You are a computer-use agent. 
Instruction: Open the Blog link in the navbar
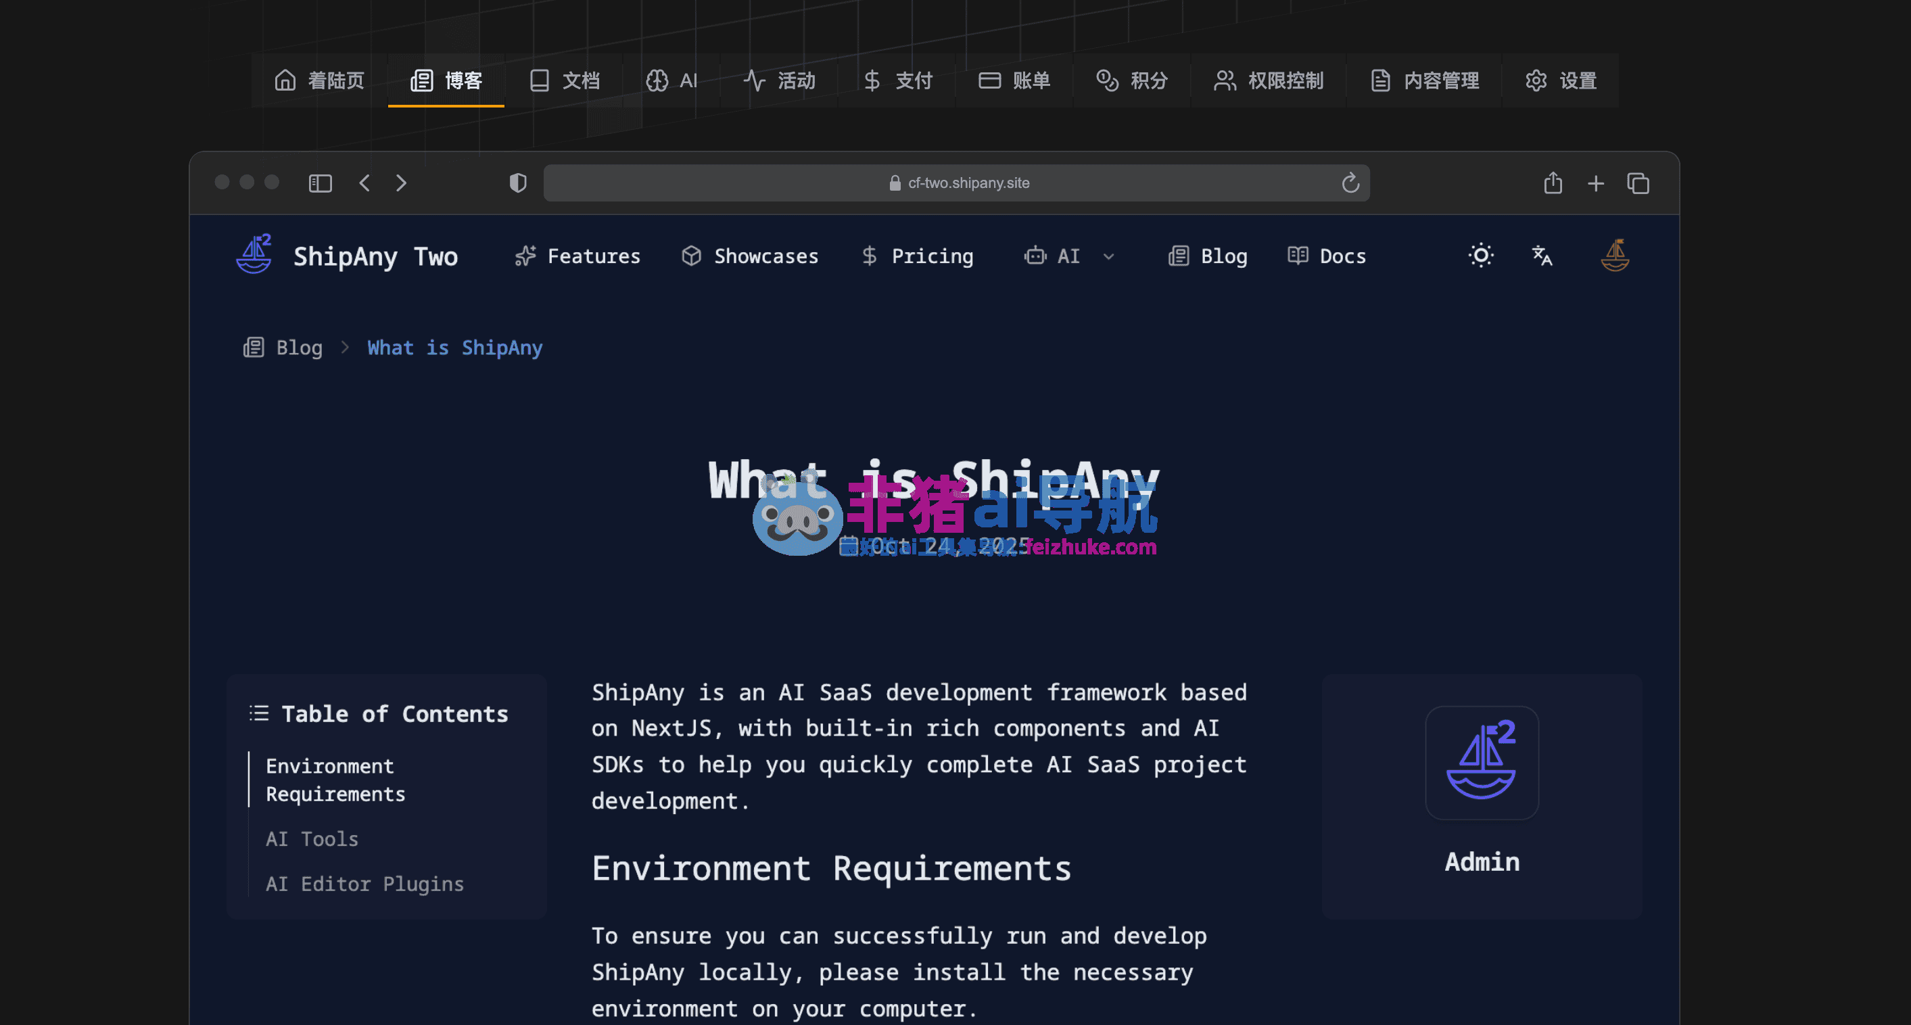(1208, 257)
